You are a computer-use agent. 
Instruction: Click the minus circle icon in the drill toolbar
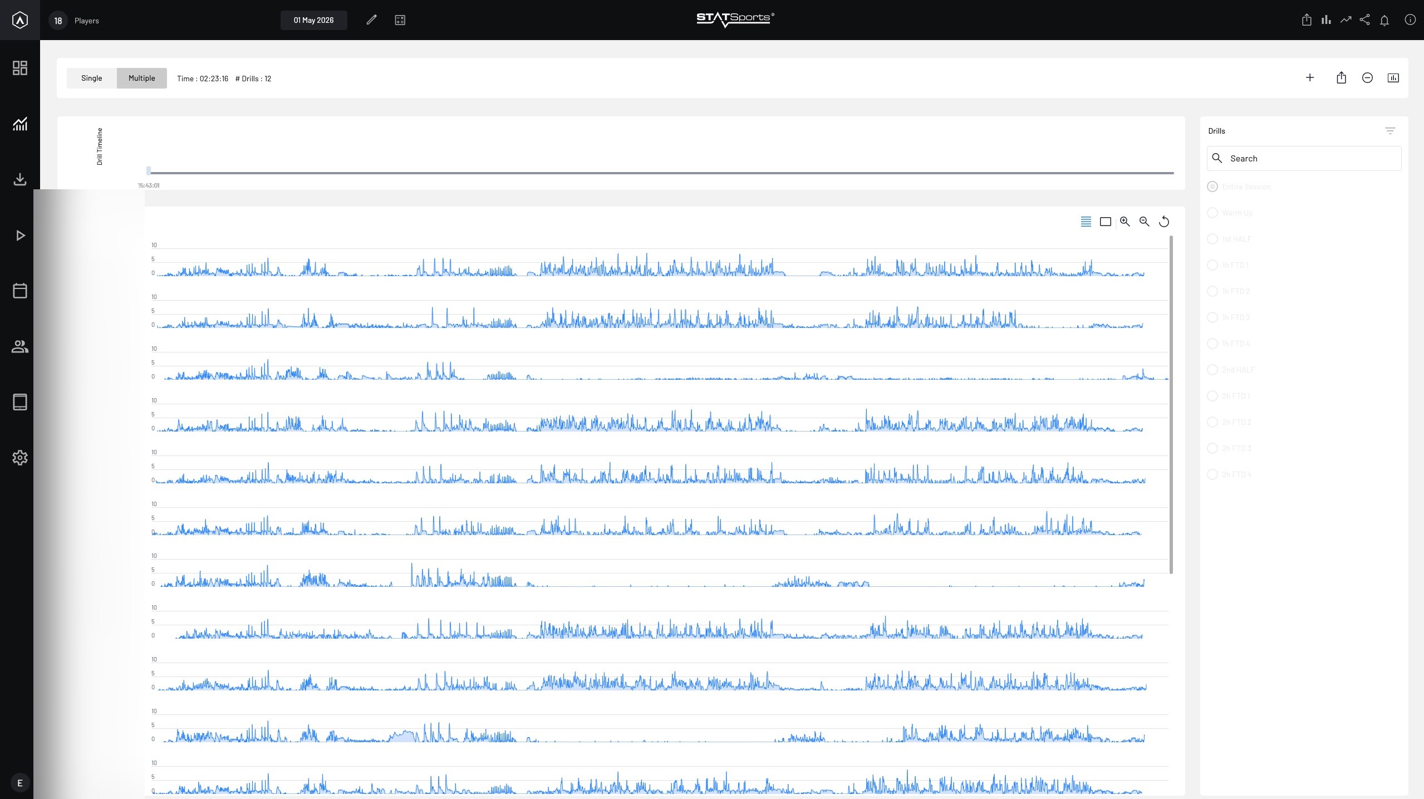1367,78
